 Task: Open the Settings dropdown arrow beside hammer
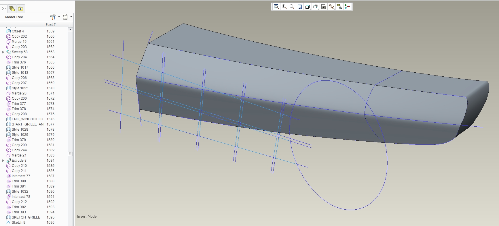59,17
